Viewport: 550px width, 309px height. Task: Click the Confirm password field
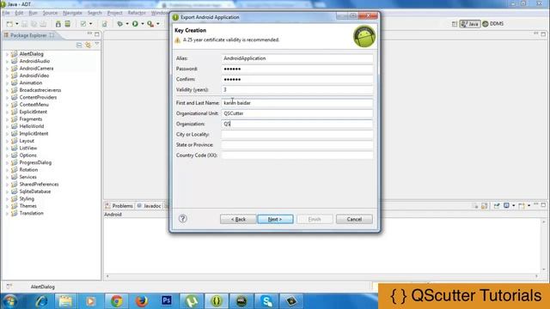297,80
